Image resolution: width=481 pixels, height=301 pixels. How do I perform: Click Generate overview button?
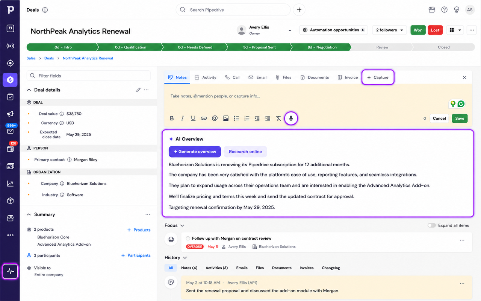click(195, 152)
